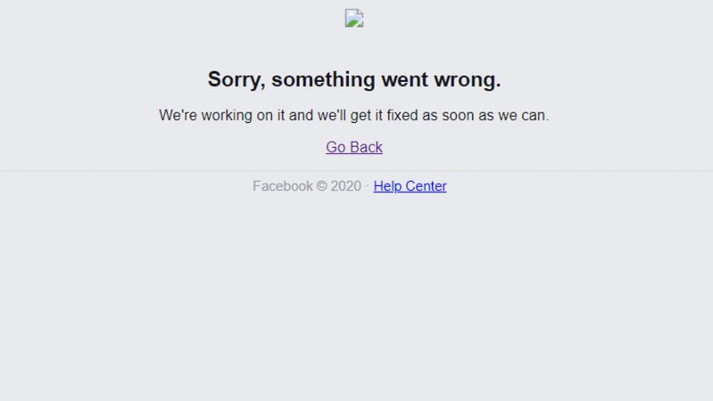Click the "We're working on it" message text
This screenshot has width=713, height=401.
pos(353,115)
